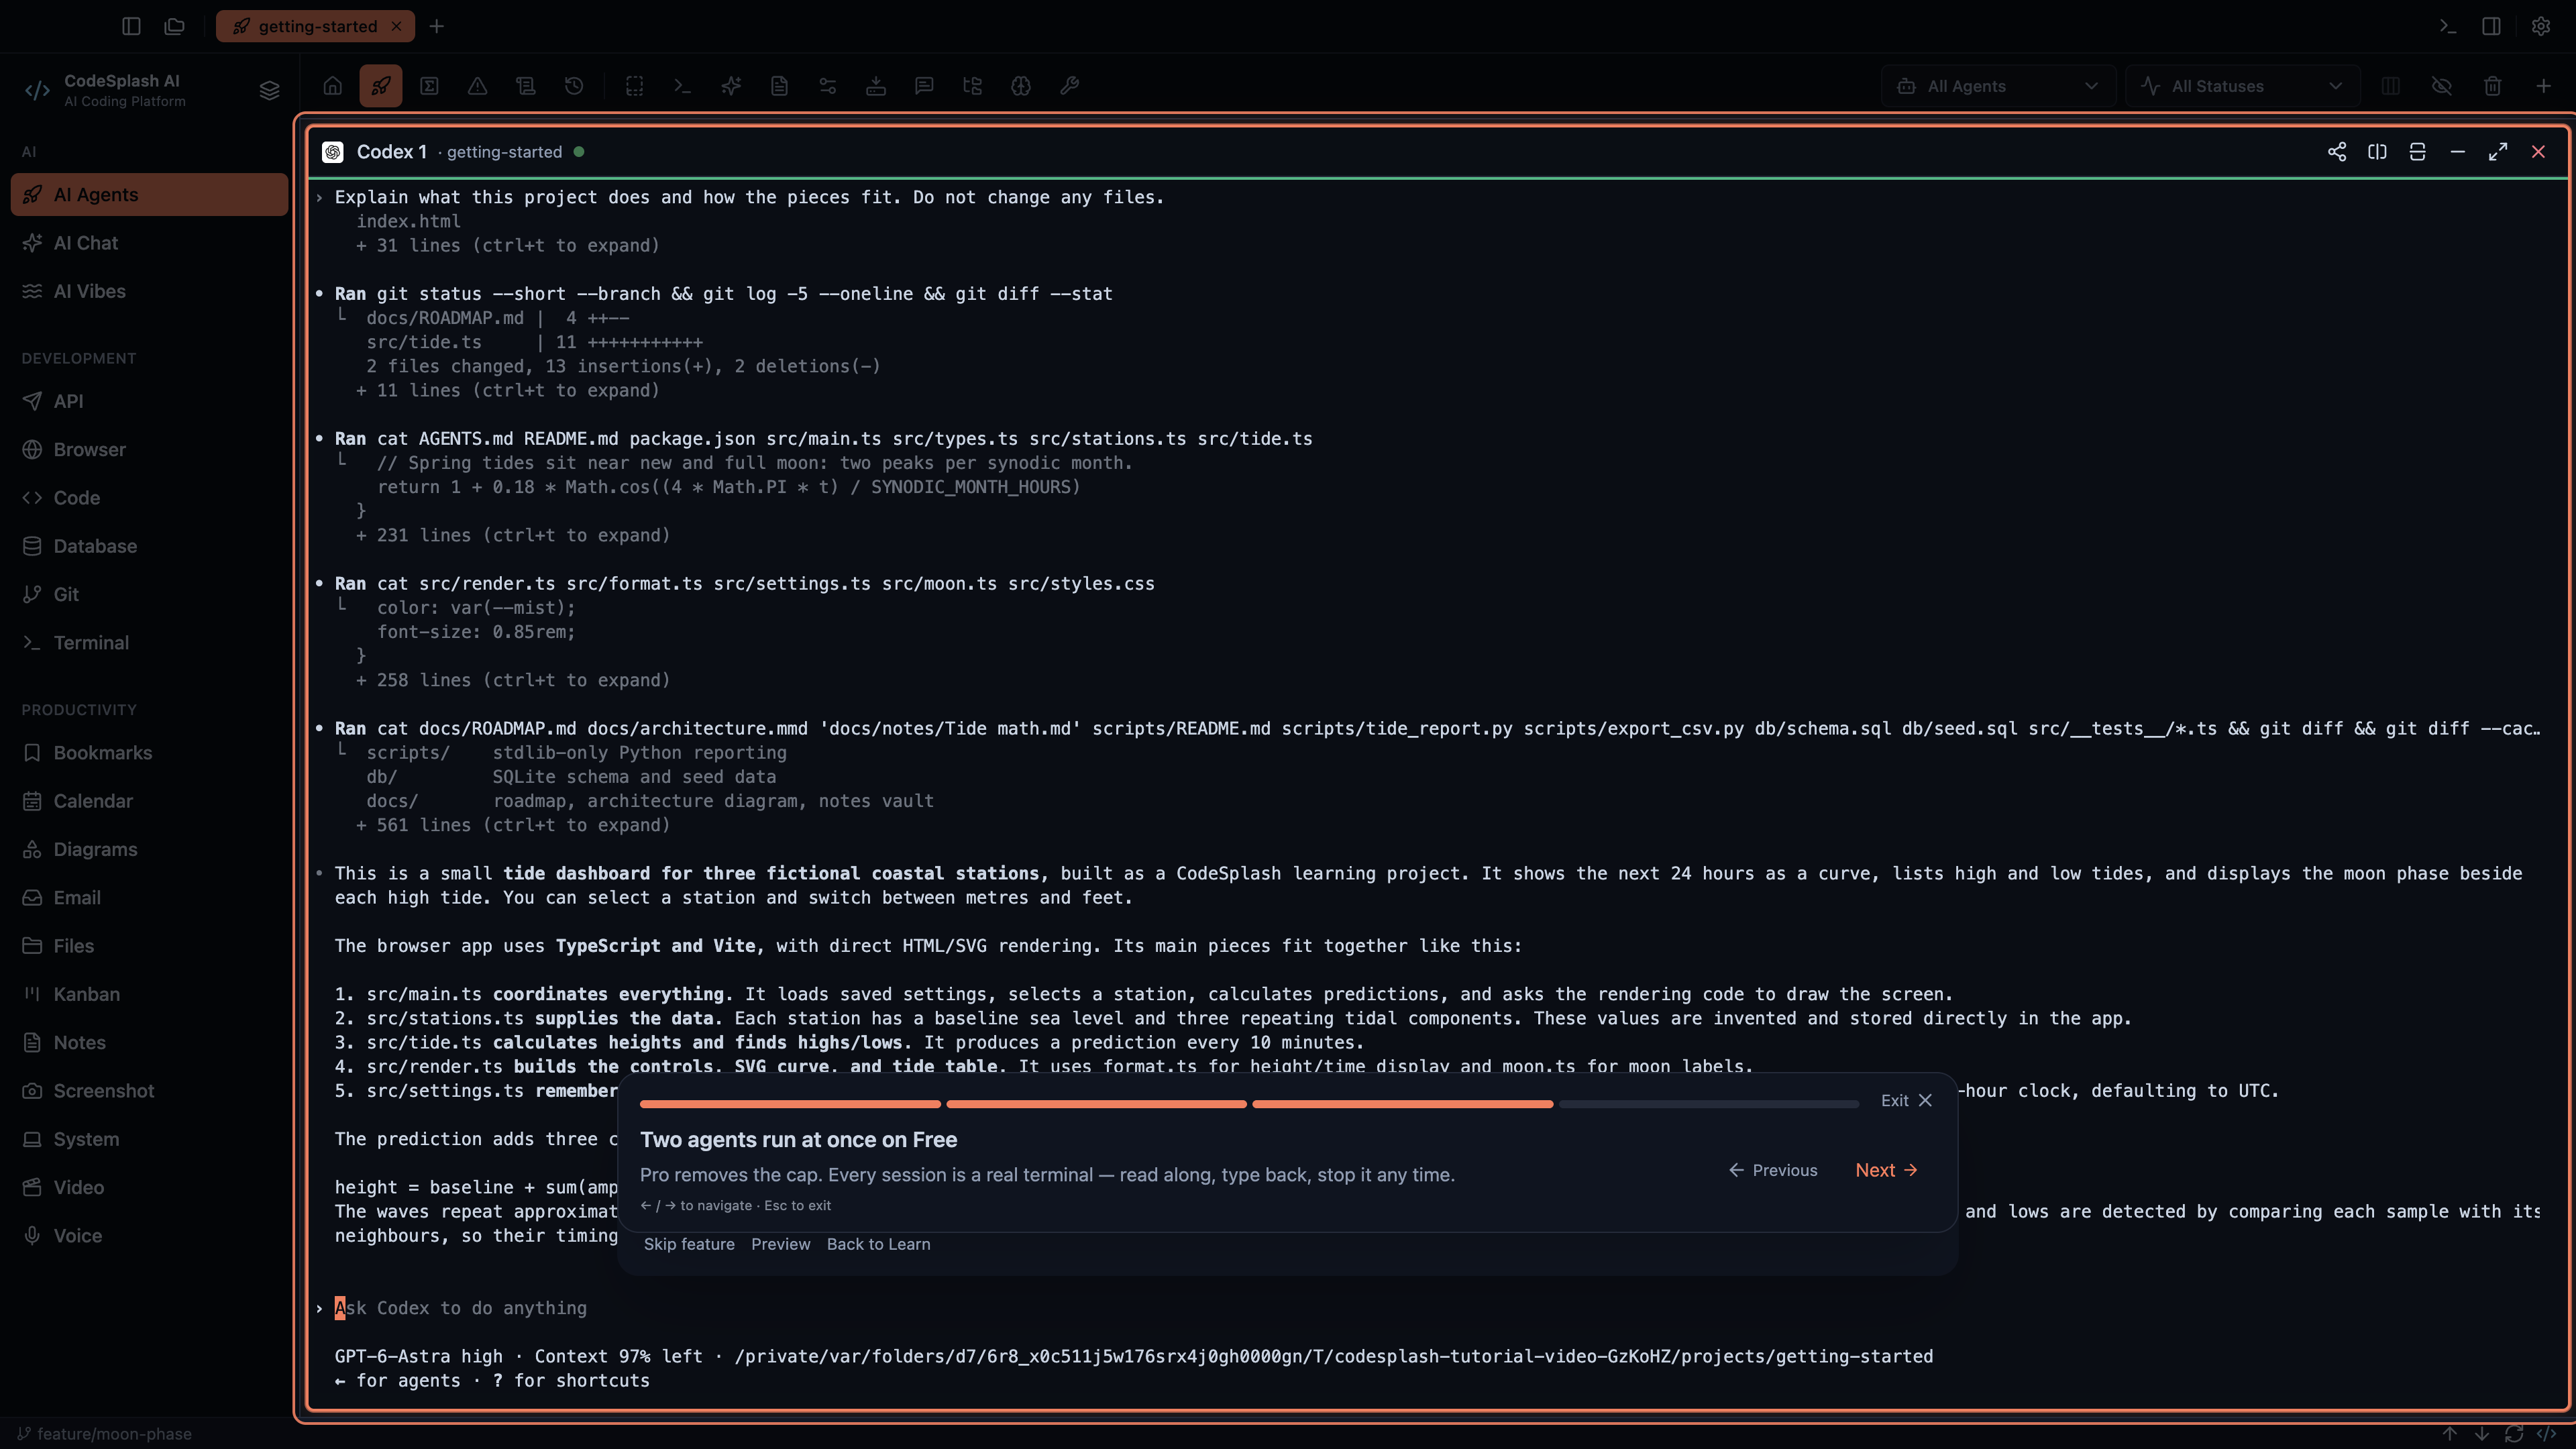Click the folders icon in title bar
This screenshot has width=2576, height=1449.
175,26
